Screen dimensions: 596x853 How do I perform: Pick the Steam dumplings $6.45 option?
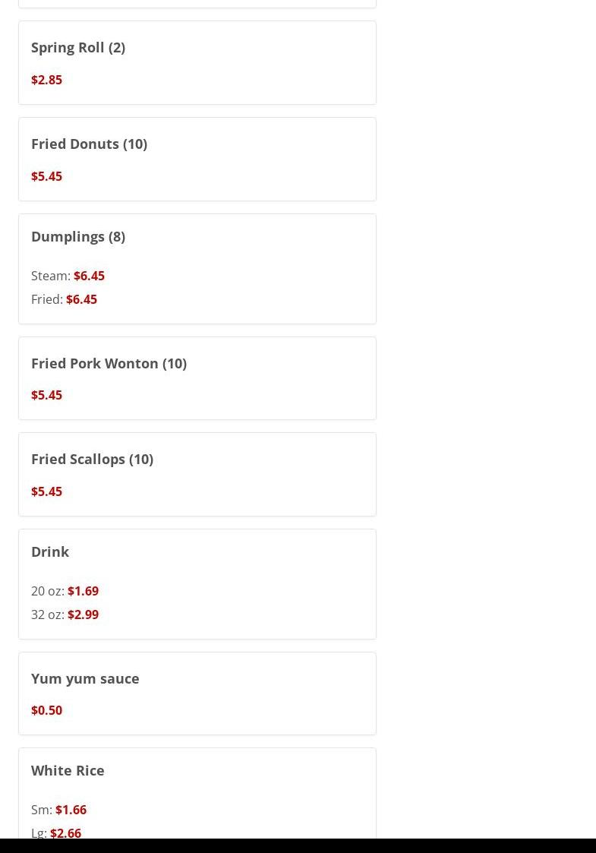click(x=89, y=276)
